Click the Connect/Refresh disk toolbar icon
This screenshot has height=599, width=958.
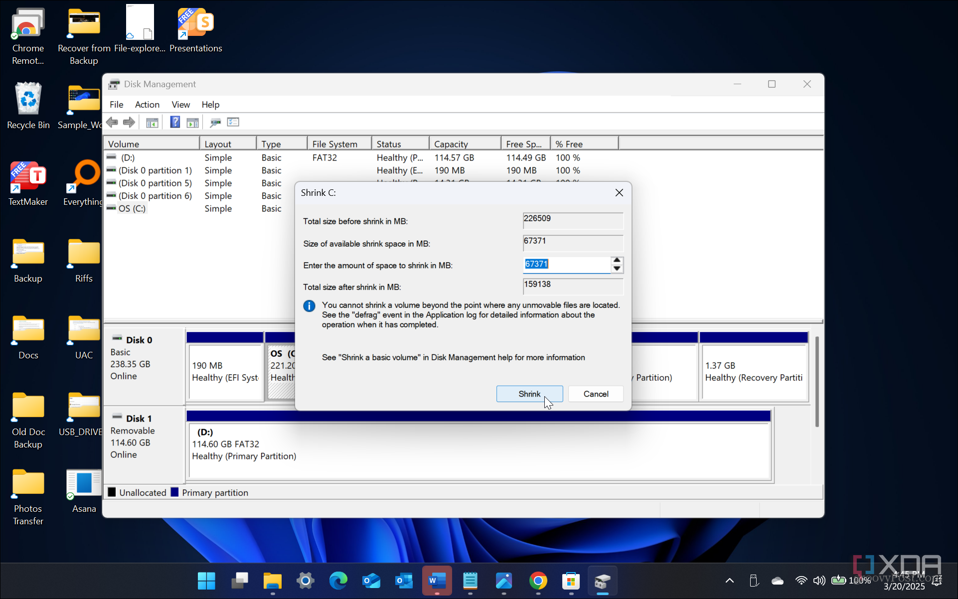pos(215,122)
